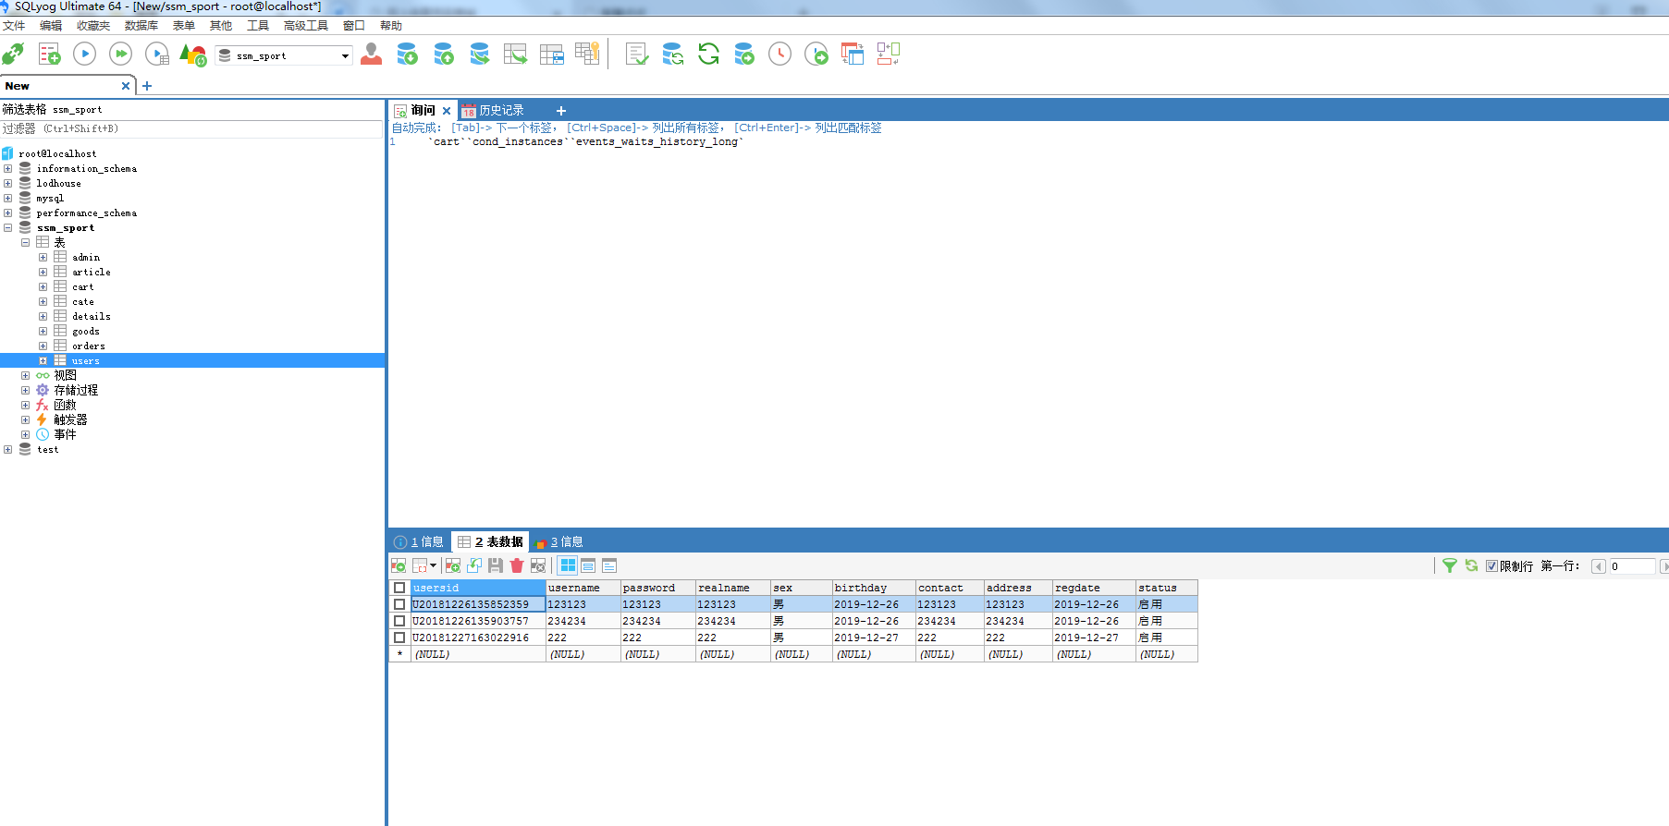Click the cancel changes icon in grid toolbar
This screenshot has height=826, width=1669.
coord(538,565)
